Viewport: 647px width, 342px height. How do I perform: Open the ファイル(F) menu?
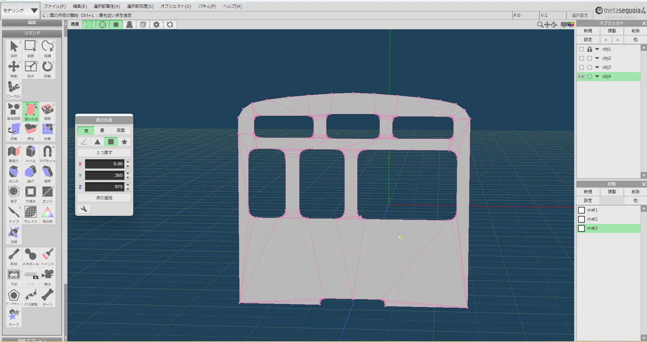point(55,6)
